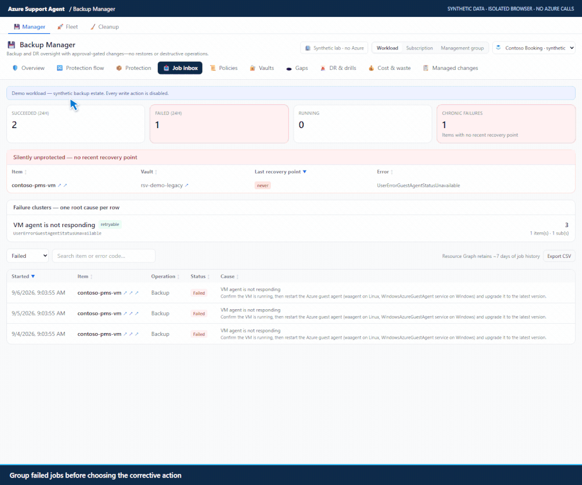
Task: Open the Gaps section
Action: [x=297, y=68]
